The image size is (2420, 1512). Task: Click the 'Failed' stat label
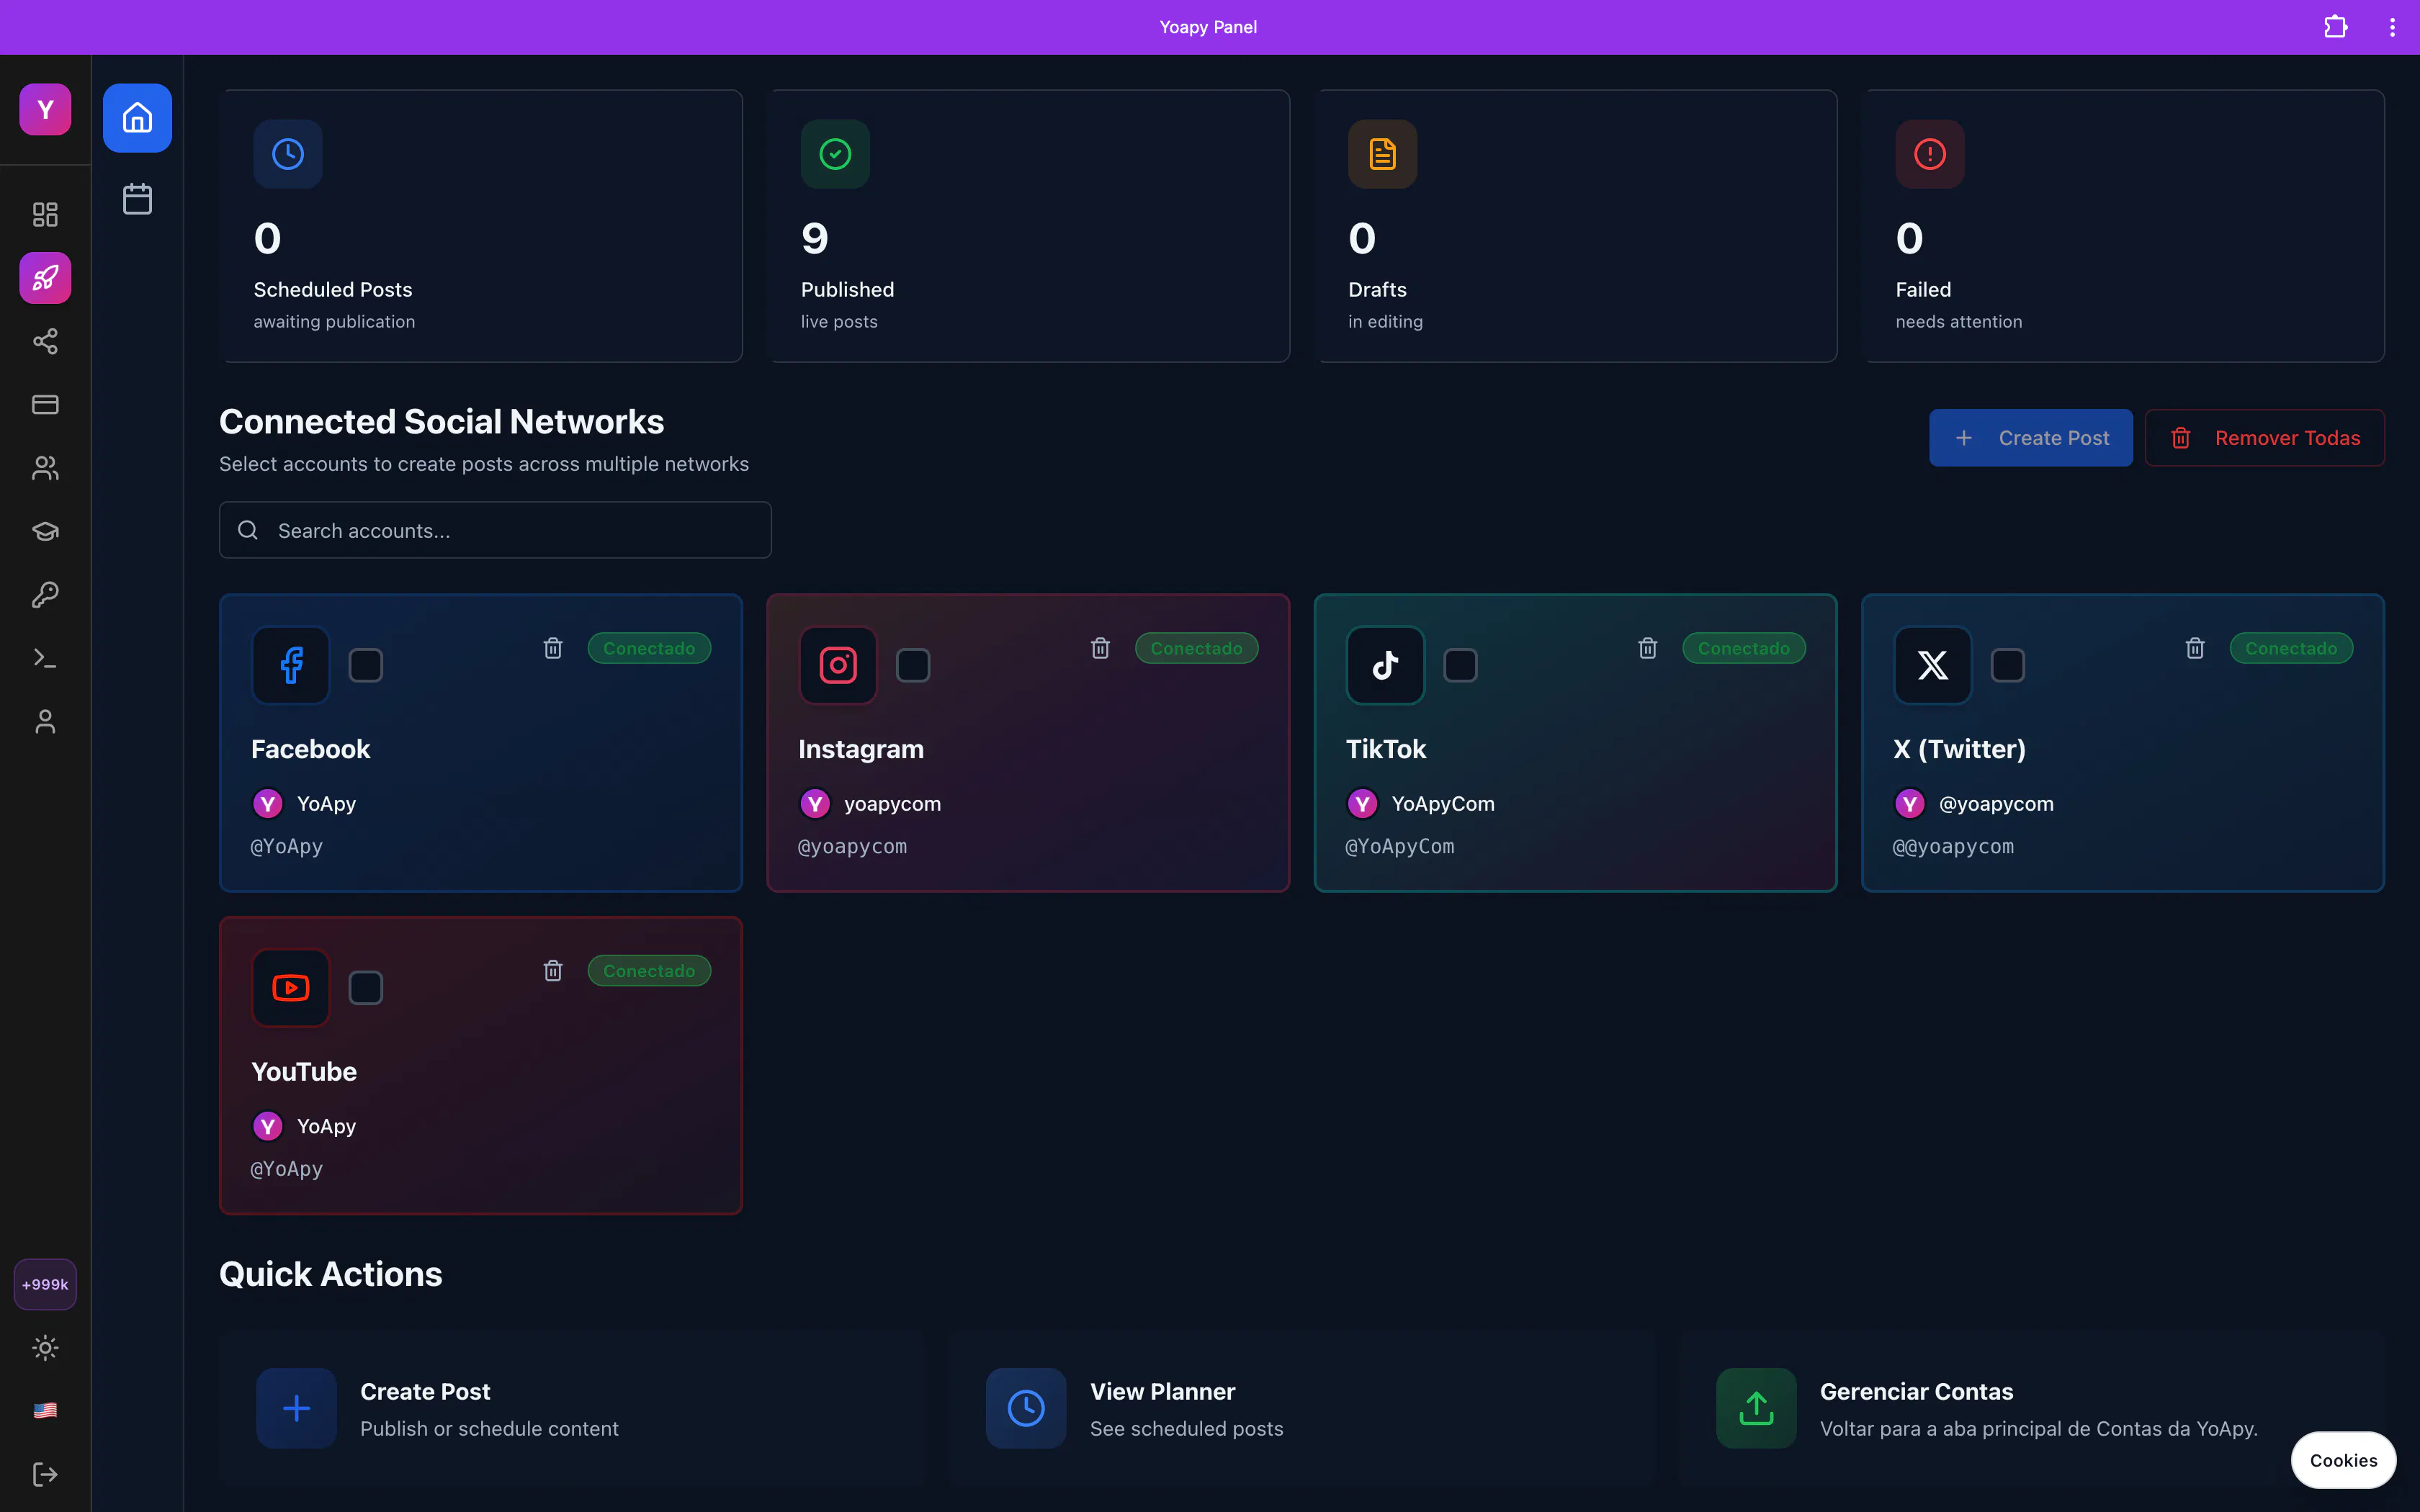[1923, 289]
